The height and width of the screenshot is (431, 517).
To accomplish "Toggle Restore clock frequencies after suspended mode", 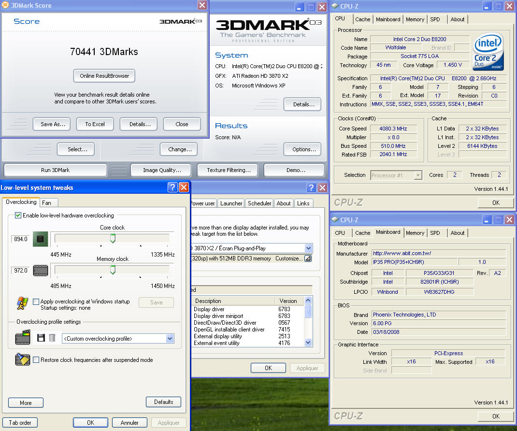I will coord(36,360).
